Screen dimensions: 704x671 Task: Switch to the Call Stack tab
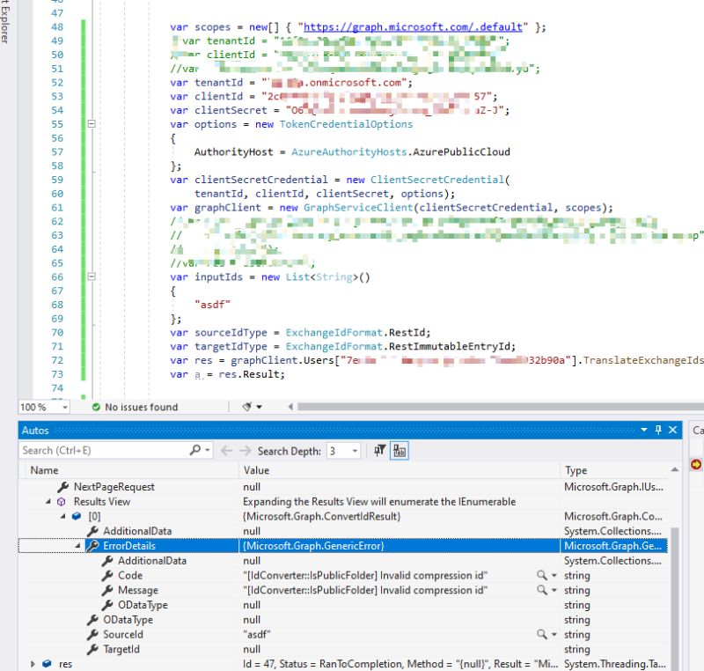[x=697, y=431]
